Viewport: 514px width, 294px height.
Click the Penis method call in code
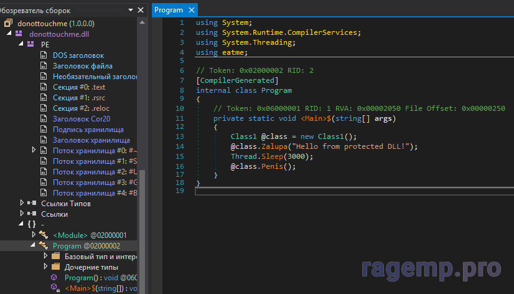tap(272, 166)
